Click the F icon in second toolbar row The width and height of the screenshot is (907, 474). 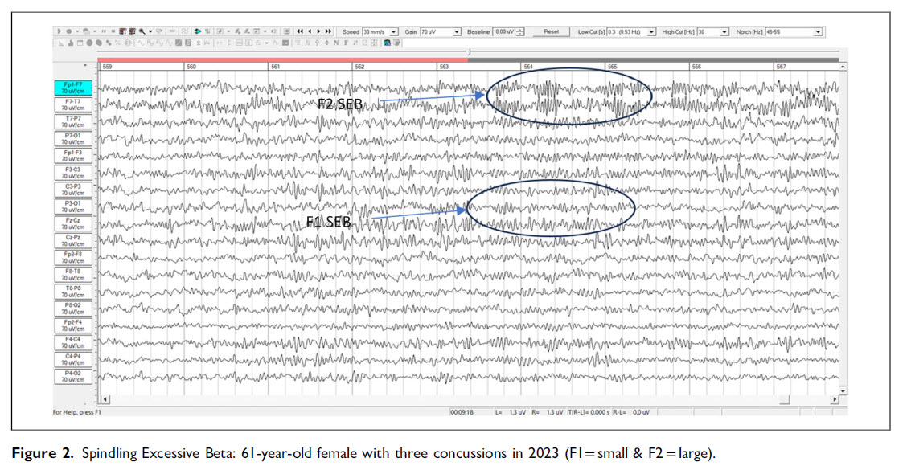pyautogui.click(x=345, y=42)
